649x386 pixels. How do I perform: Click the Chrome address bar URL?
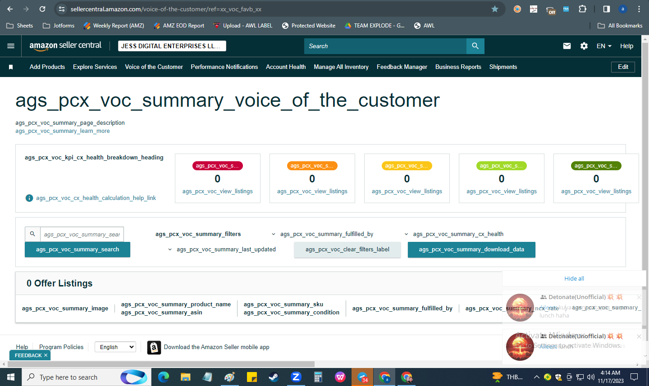point(166,9)
